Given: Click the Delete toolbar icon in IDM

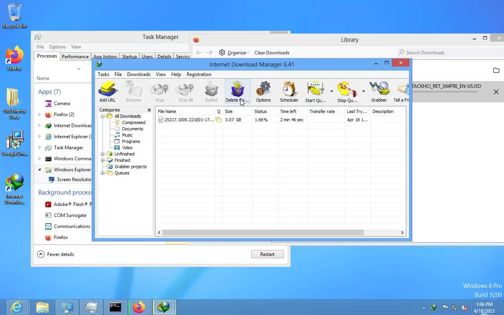Looking at the screenshot, I should point(211,91).
